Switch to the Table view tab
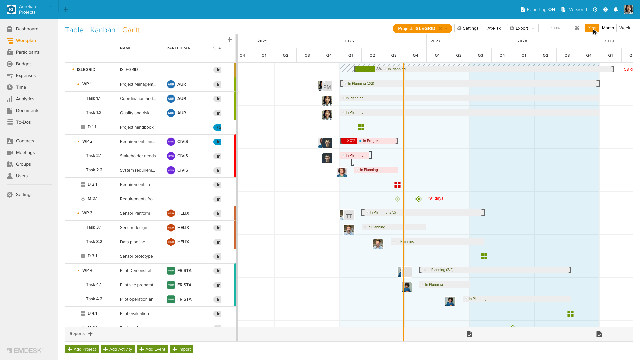 click(74, 30)
